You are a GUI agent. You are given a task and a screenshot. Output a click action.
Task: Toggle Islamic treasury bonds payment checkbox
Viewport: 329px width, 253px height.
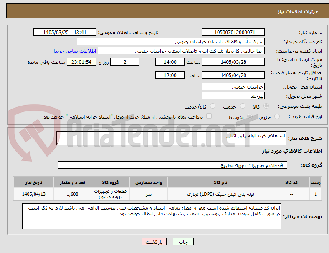point(209,116)
